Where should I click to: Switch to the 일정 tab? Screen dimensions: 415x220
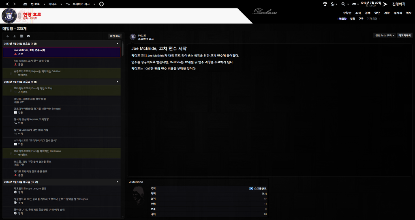(x=353, y=19)
